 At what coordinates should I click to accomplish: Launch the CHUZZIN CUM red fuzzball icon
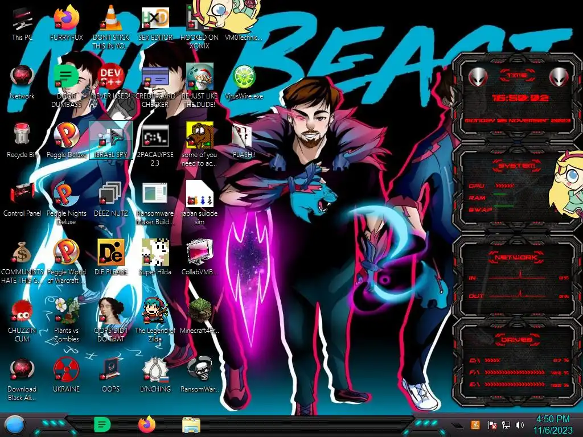coord(22,321)
